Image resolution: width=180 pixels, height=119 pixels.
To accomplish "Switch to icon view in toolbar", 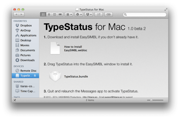I will pos(43,14).
